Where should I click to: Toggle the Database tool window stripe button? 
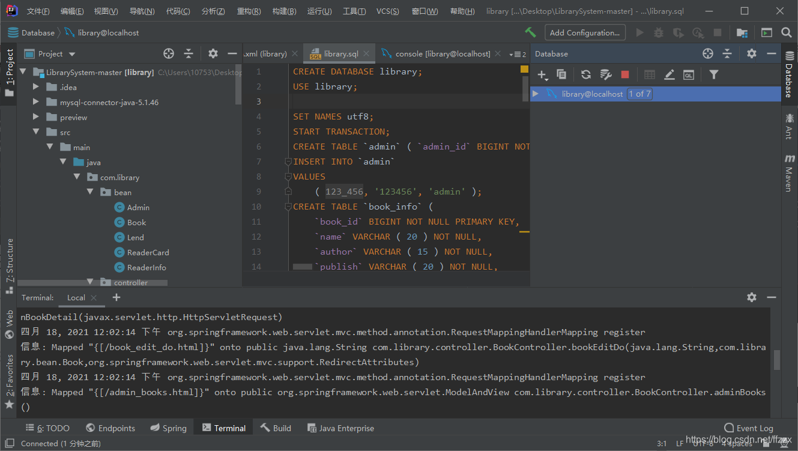(789, 74)
